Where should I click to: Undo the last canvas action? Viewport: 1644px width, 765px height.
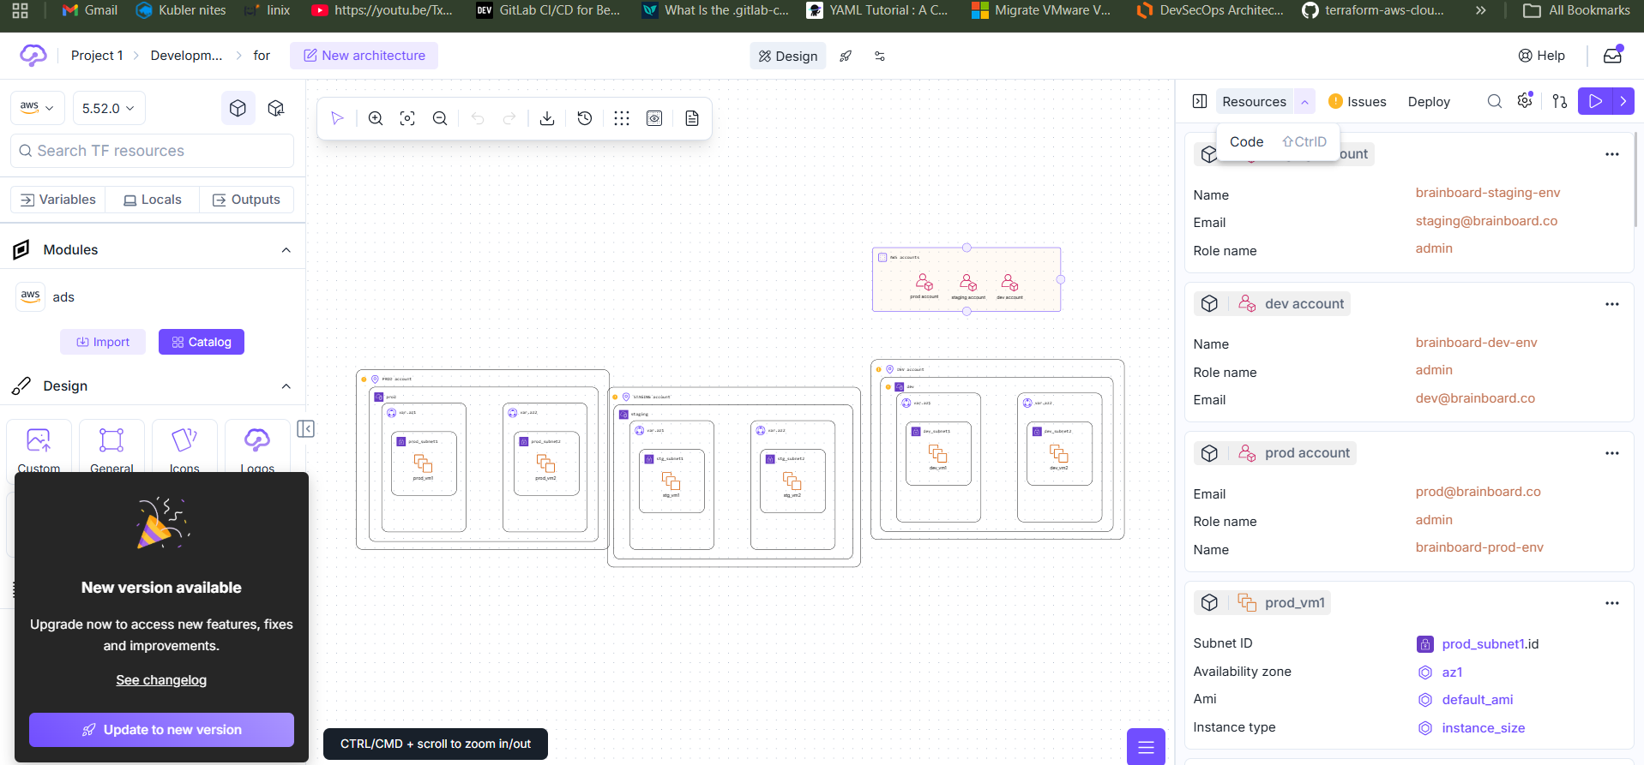click(478, 118)
